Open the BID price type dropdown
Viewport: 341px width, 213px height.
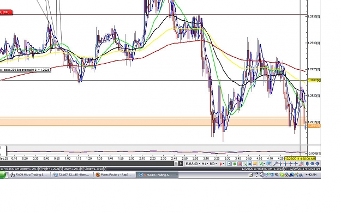point(213,164)
